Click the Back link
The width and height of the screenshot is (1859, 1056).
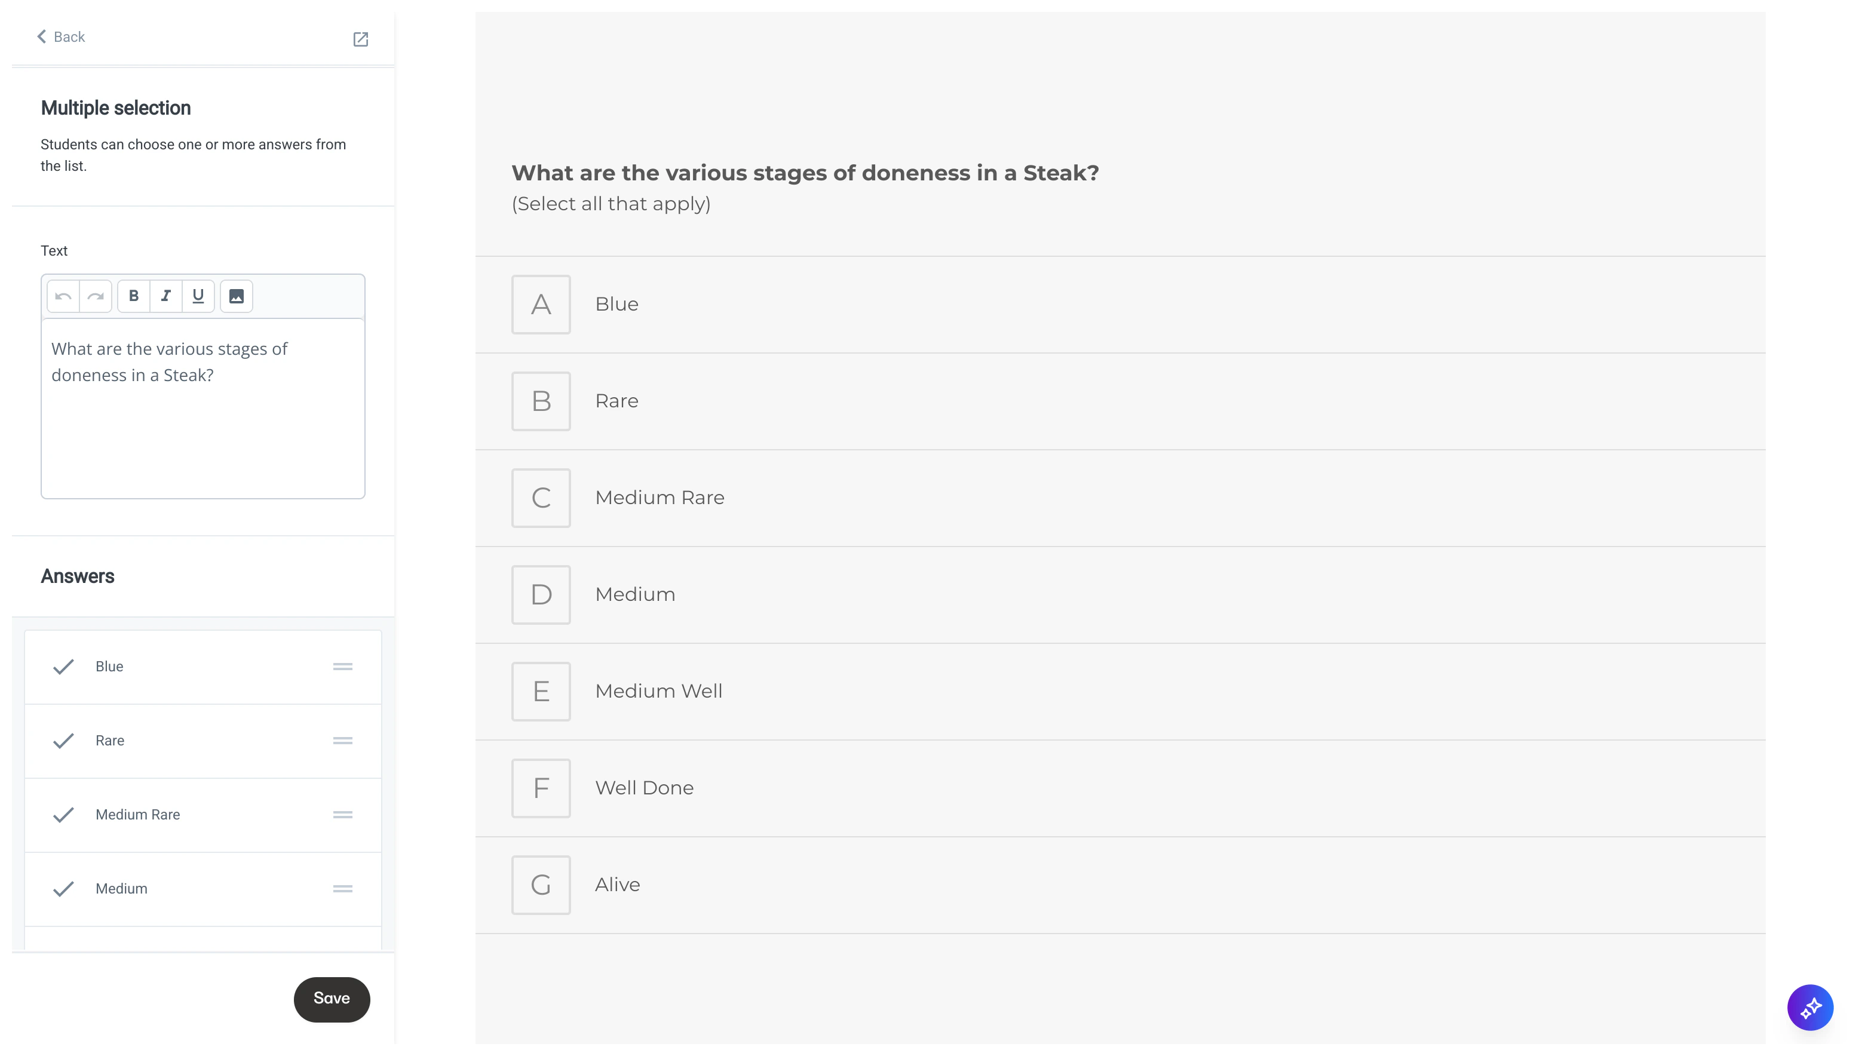coord(69,36)
